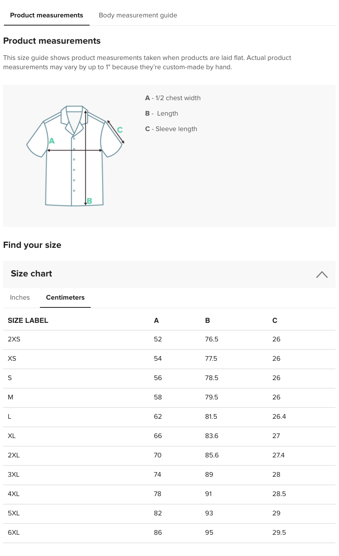Click the Find your size heading
This screenshot has height=556, width=339.
[32, 245]
